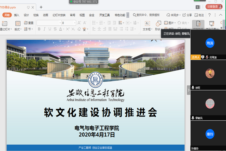Open the Slide Show (幻灯片放映) tab
The image size is (226, 151).
pos(59,15)
